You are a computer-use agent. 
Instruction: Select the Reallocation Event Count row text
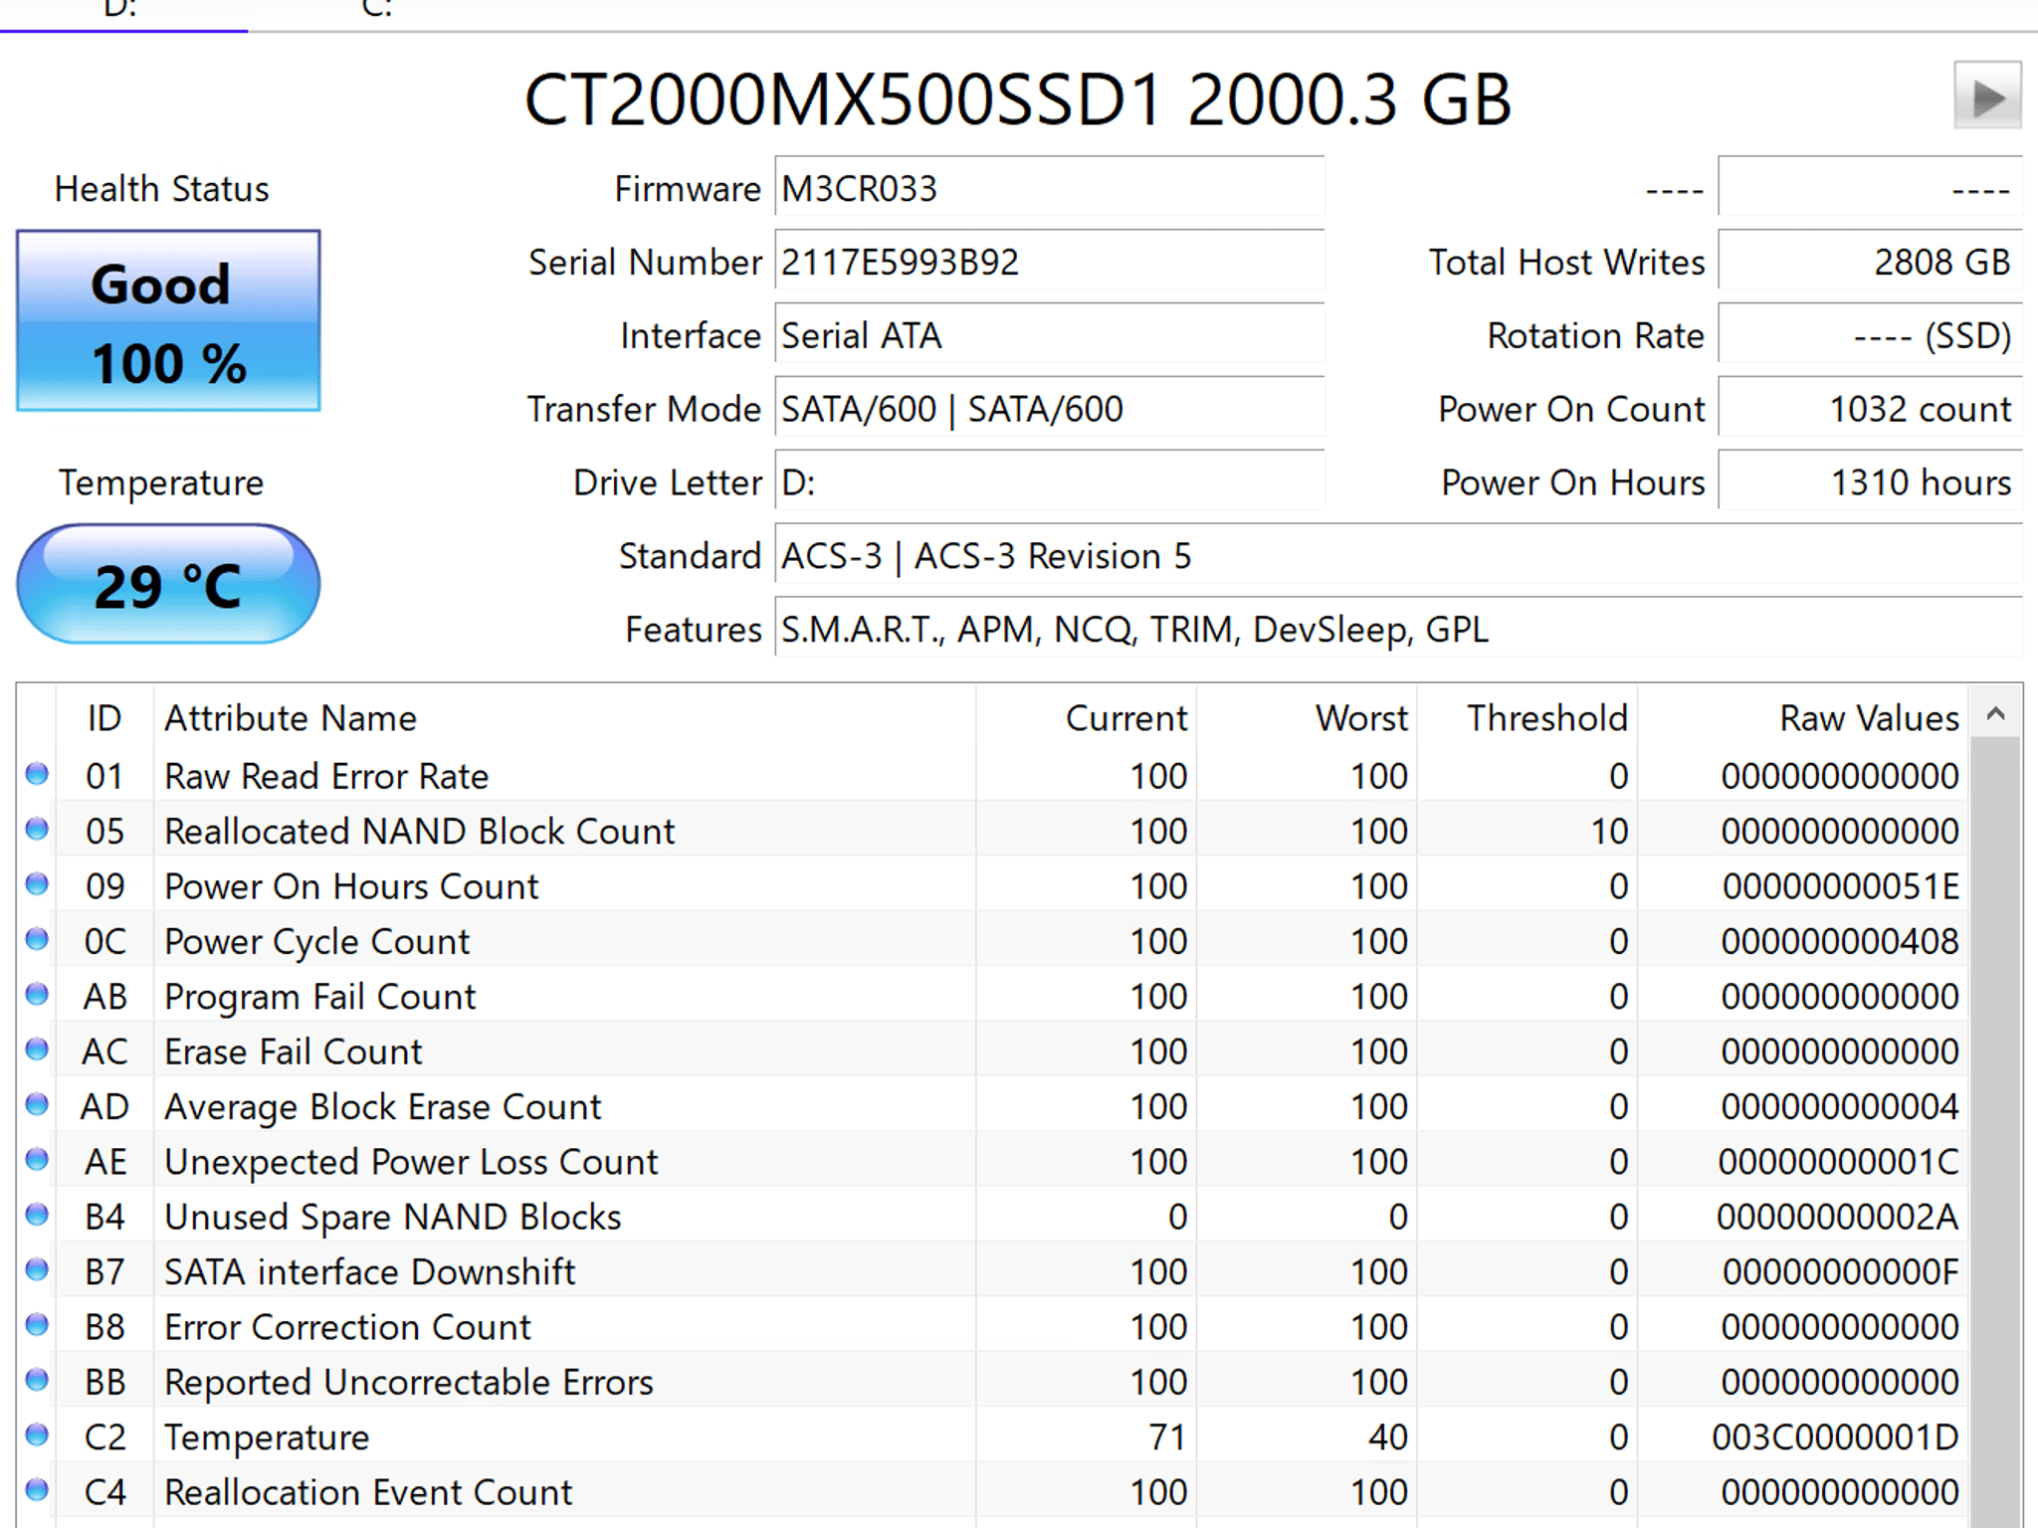coord(367,1492)
